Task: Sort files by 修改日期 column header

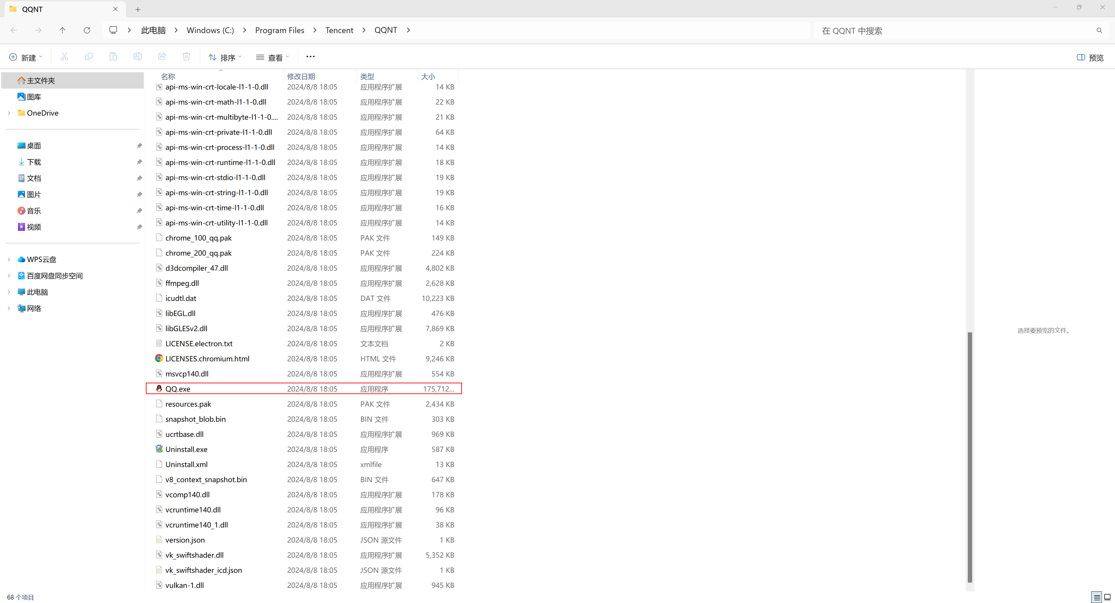Action: click(301, 77)
